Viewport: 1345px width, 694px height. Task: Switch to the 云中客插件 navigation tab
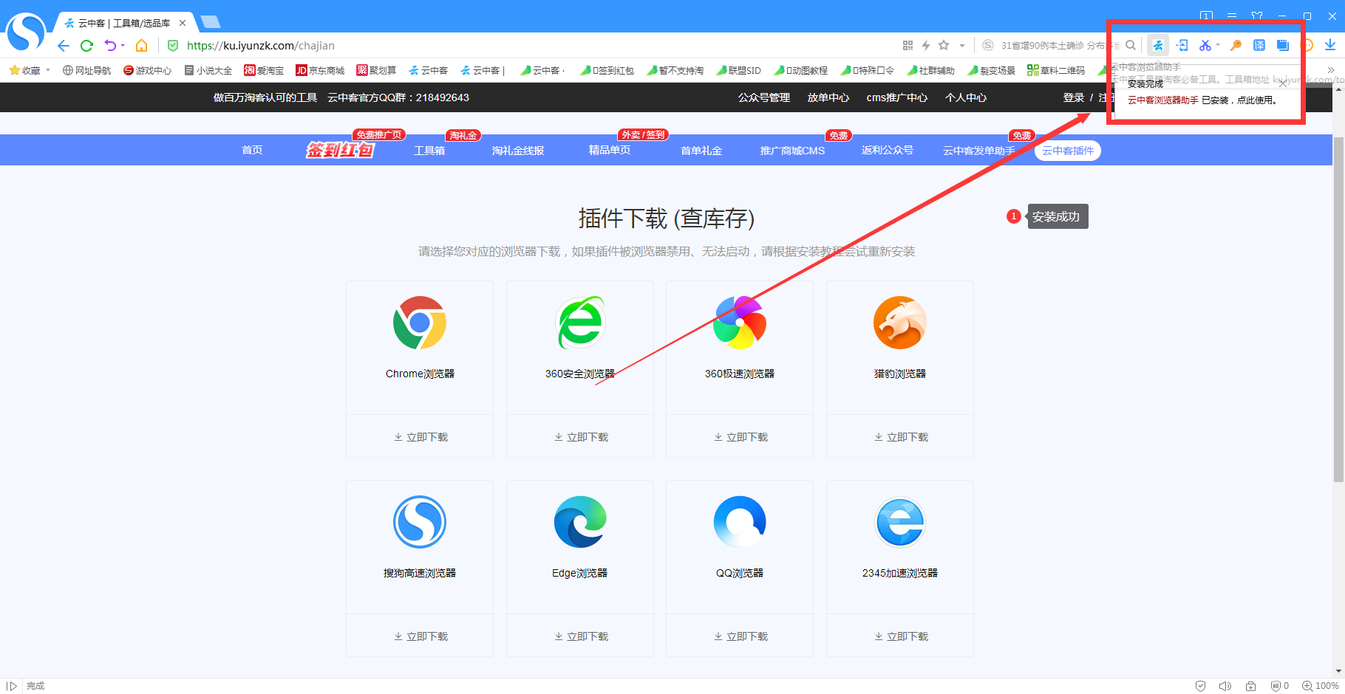pyautogui.click(x=1067, y=150)
